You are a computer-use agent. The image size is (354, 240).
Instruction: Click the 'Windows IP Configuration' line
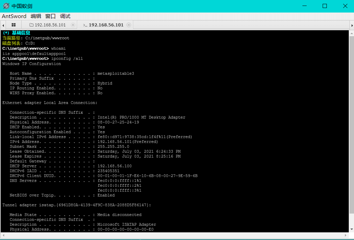tap(32, 64)
